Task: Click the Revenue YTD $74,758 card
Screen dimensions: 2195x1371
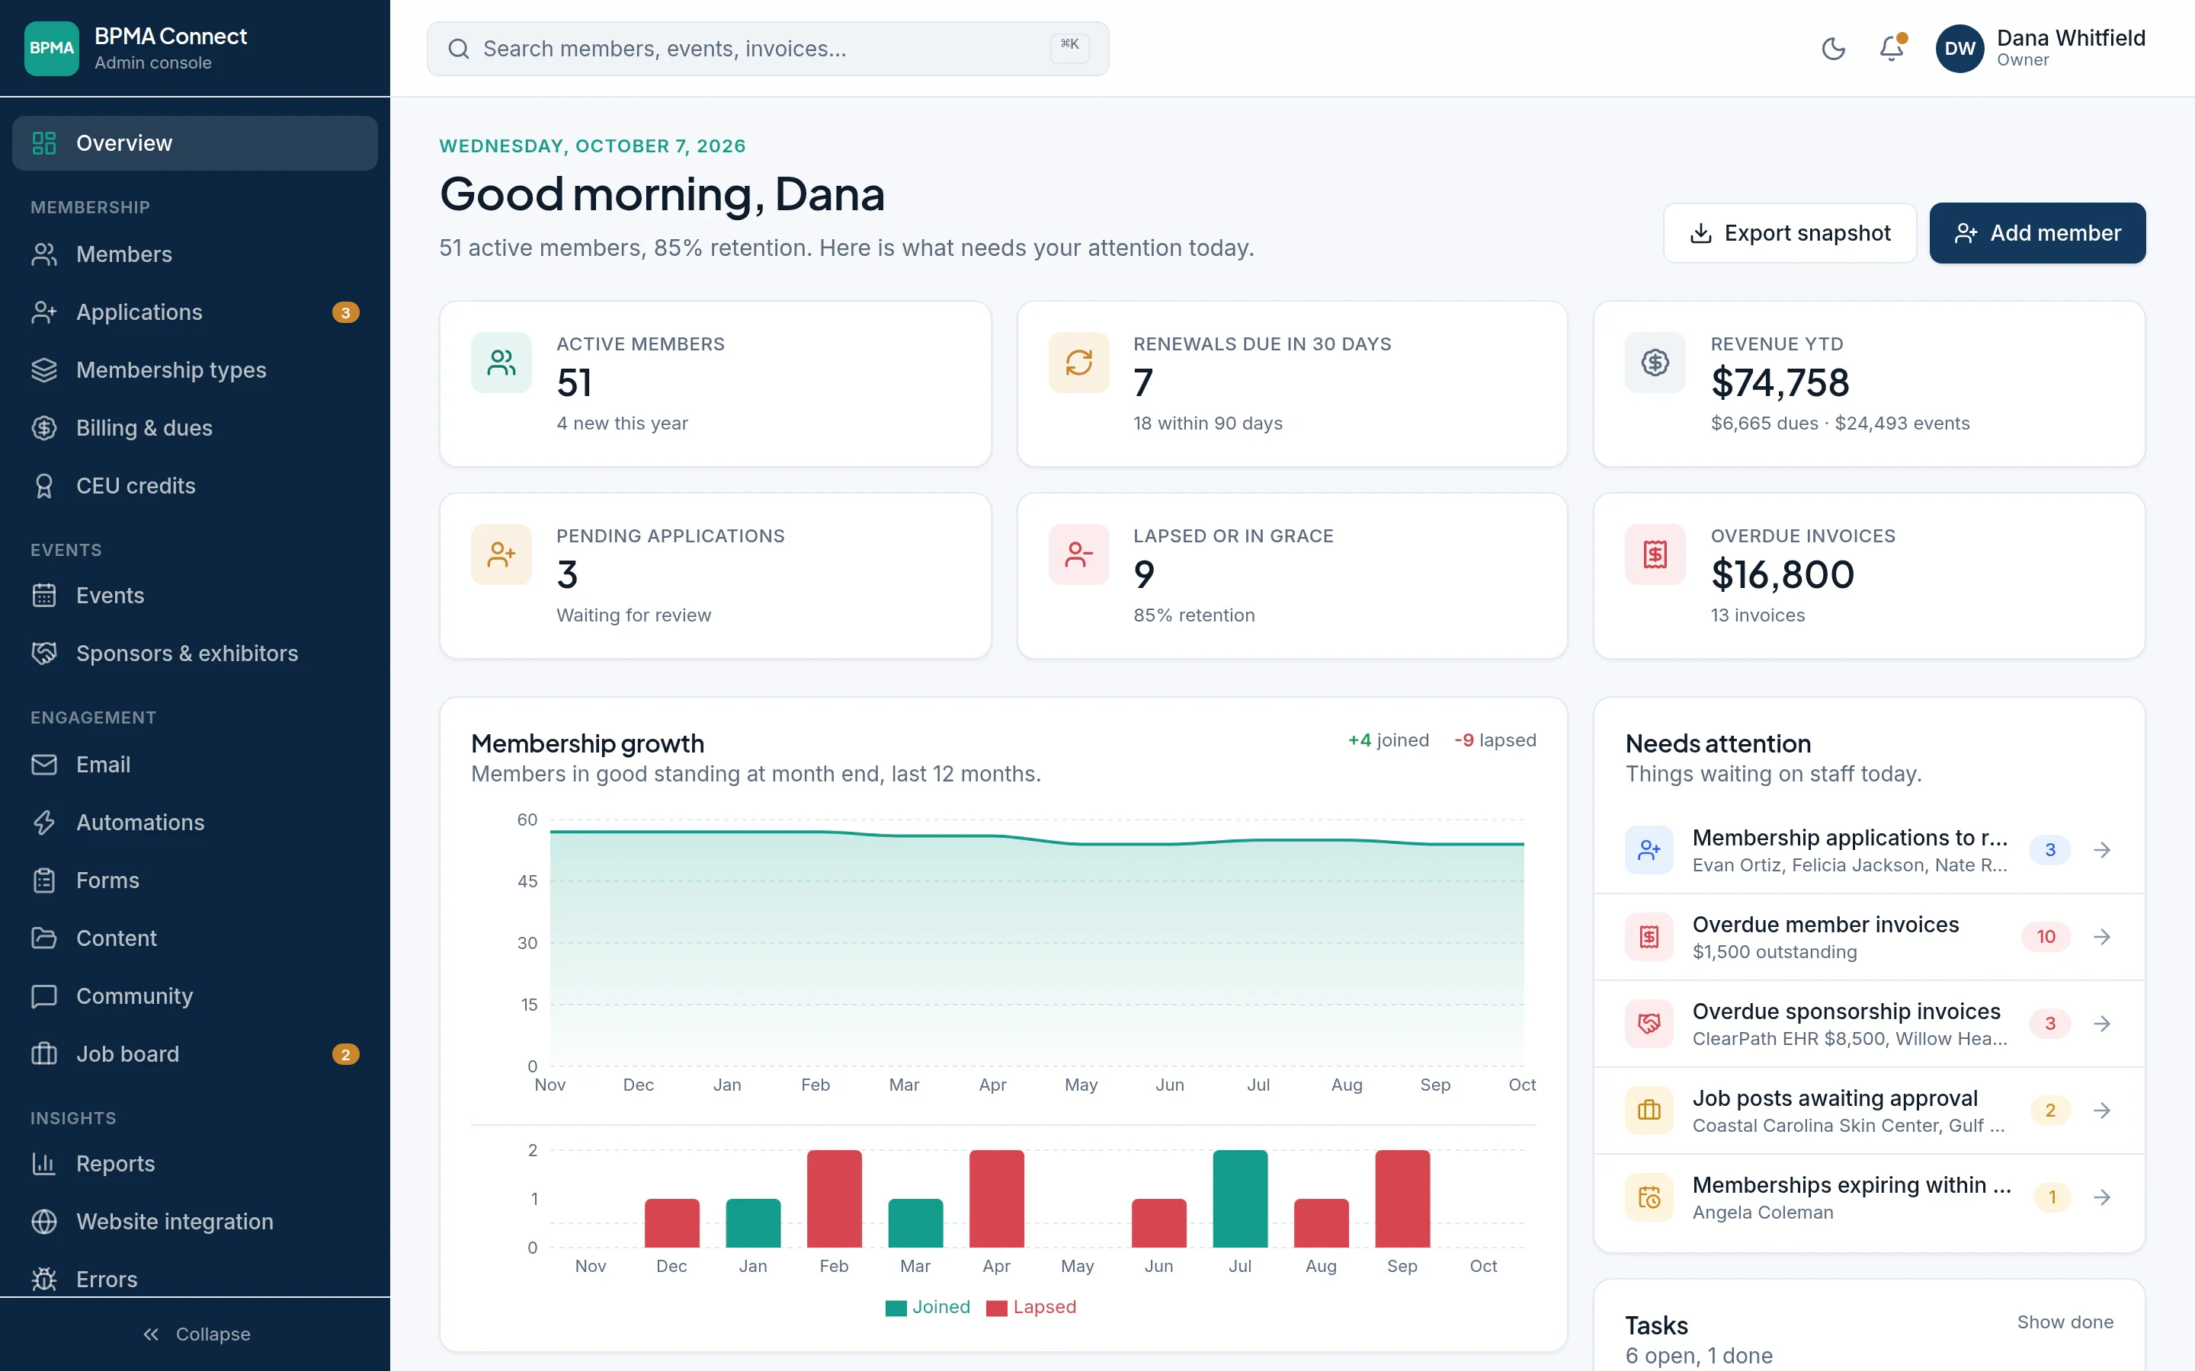Action: (1869, 384)
